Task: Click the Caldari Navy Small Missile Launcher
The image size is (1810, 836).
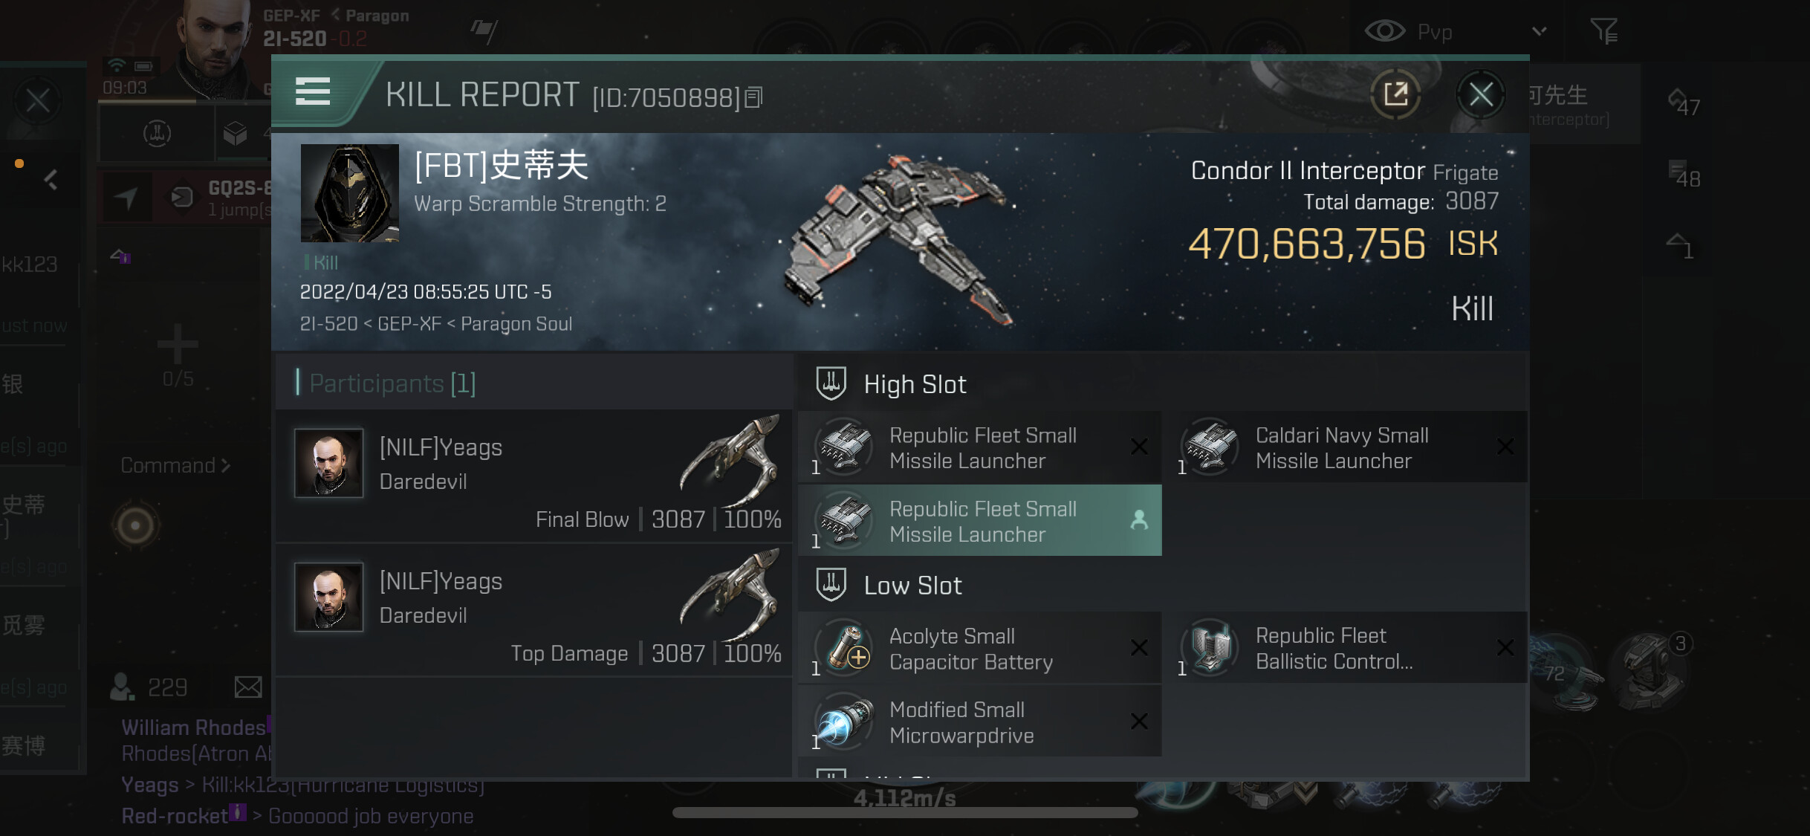Action: (x=1346, y=447)
